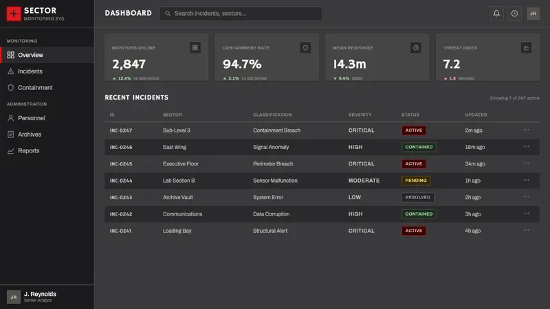
Task: Go to Overview in sidebar
Action: point(47,55)
